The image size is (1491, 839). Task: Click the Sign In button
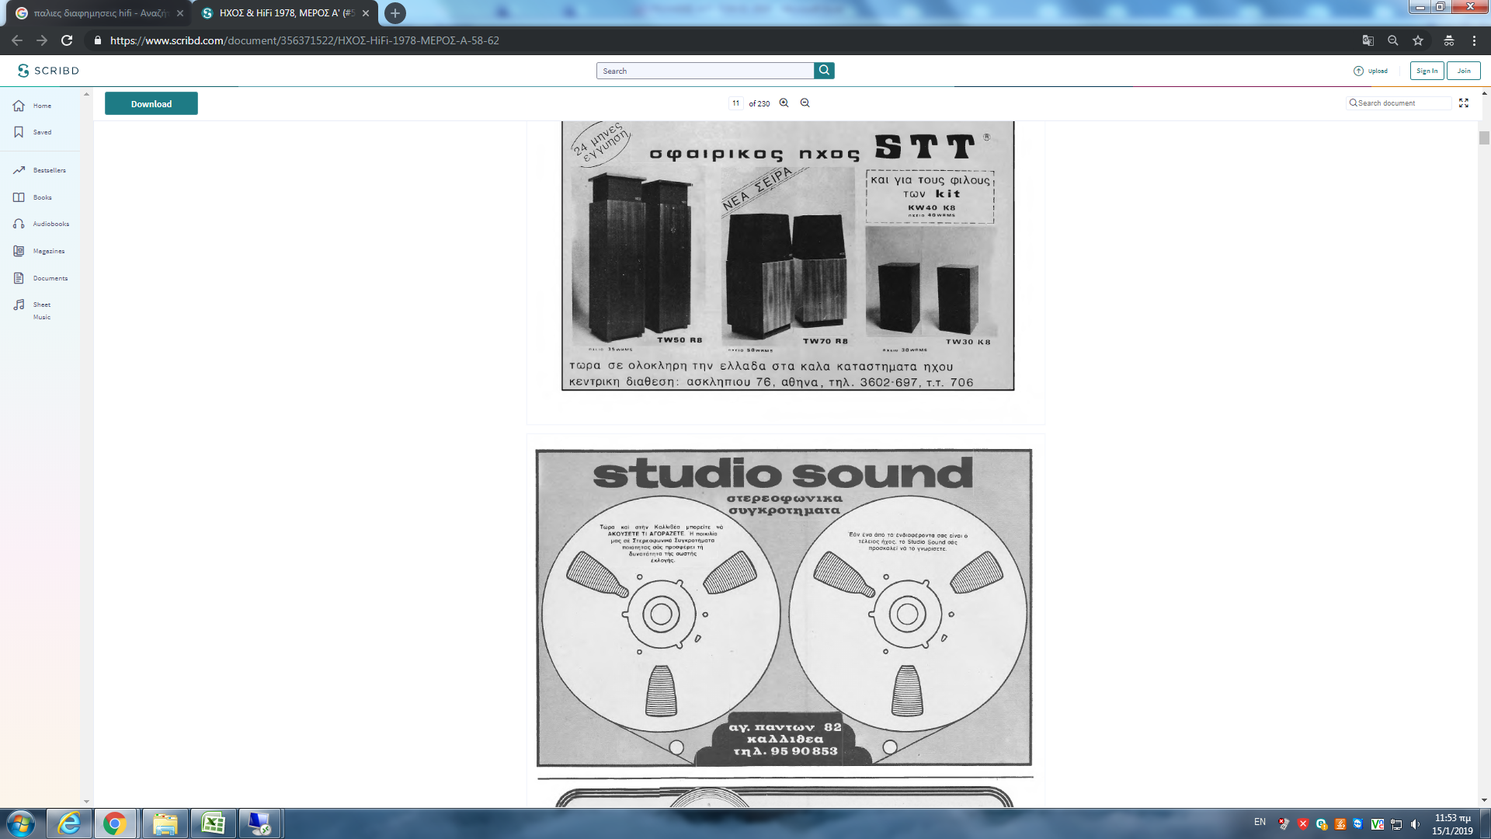click(1426, 71)
